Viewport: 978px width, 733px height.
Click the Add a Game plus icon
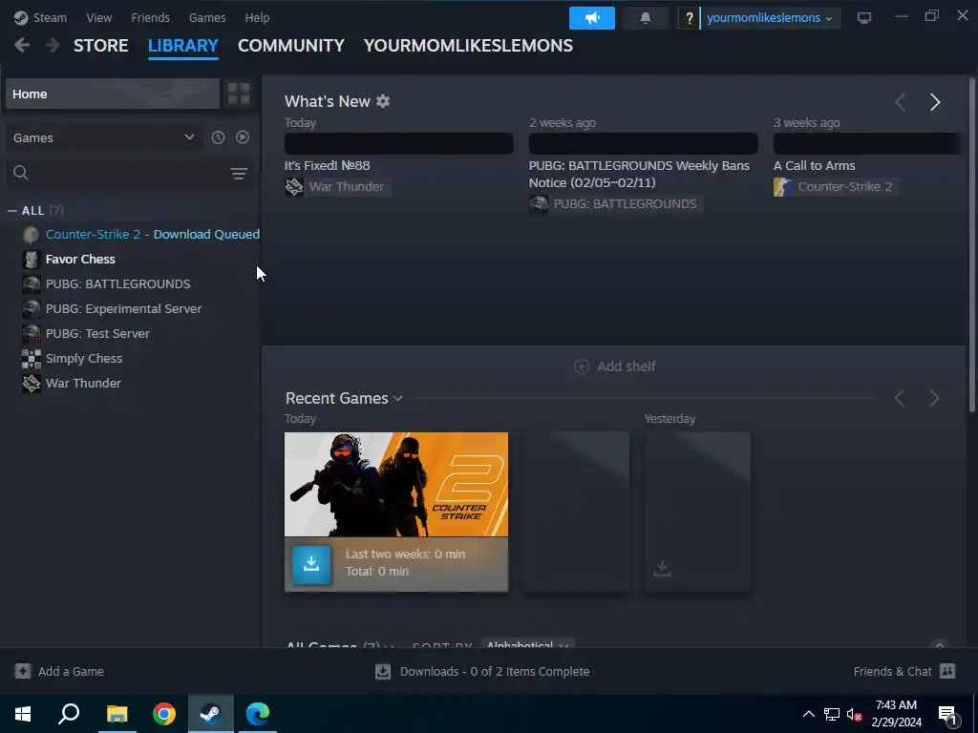[x=23, y=671]
